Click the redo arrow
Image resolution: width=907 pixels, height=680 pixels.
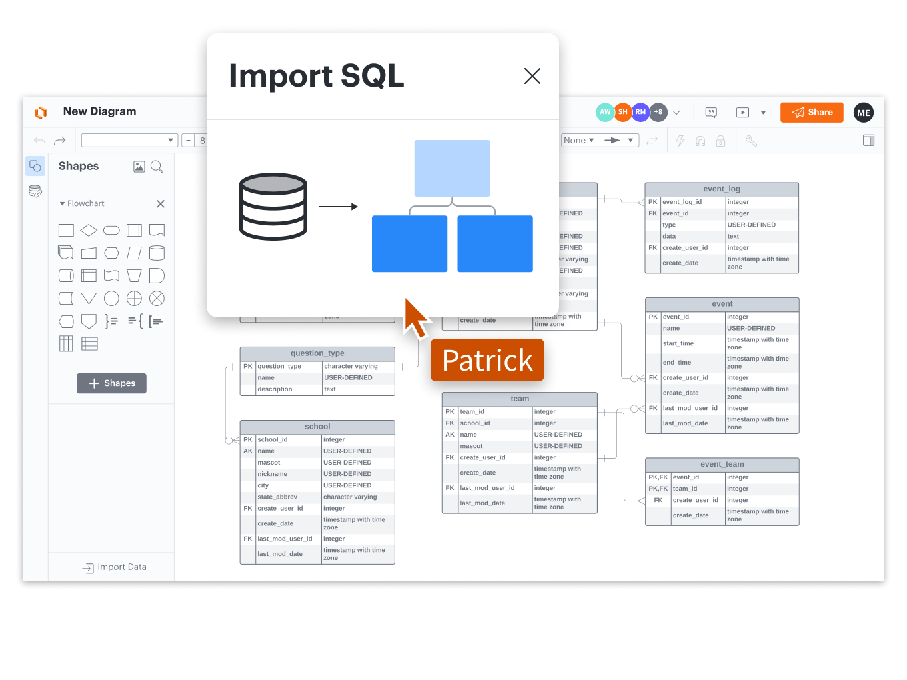[x=60, y=141]
